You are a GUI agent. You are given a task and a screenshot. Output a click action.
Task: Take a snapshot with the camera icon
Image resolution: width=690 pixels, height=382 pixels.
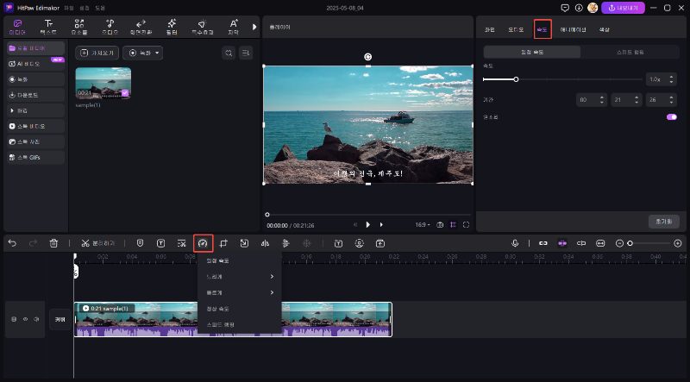click(440, 224)
